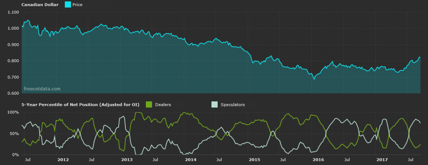The width and height of the screenshot is (428, 165).
Task: Toggle the Dealers series label
Action: point(163,105)
